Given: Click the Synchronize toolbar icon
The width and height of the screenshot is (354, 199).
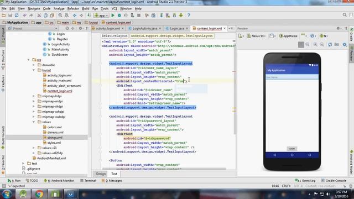Looking at the screenshot, I should [x=17, y=15].
